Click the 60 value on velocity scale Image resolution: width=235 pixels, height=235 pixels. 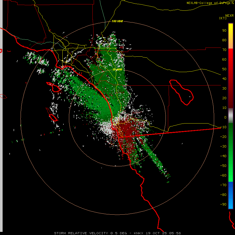coord(224,60)
